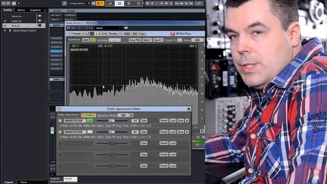Open the Static dropdown menu
The image size is (327, 184).
147,40
